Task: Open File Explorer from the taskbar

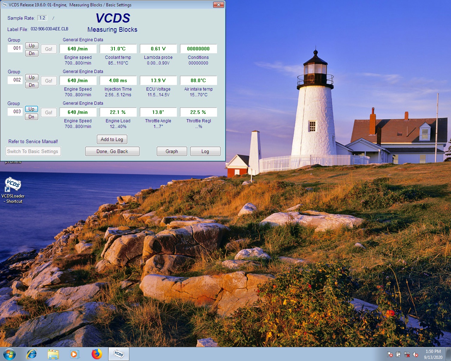Action: coord(53,354)
